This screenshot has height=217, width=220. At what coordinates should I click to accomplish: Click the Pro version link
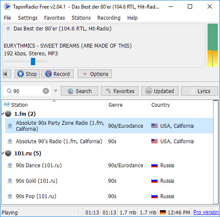tap(206, 212)
